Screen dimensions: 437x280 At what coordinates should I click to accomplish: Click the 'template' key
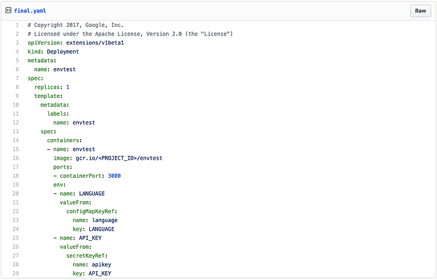[x=47, y=96]
